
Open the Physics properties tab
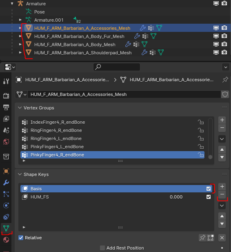click(6, 205)
